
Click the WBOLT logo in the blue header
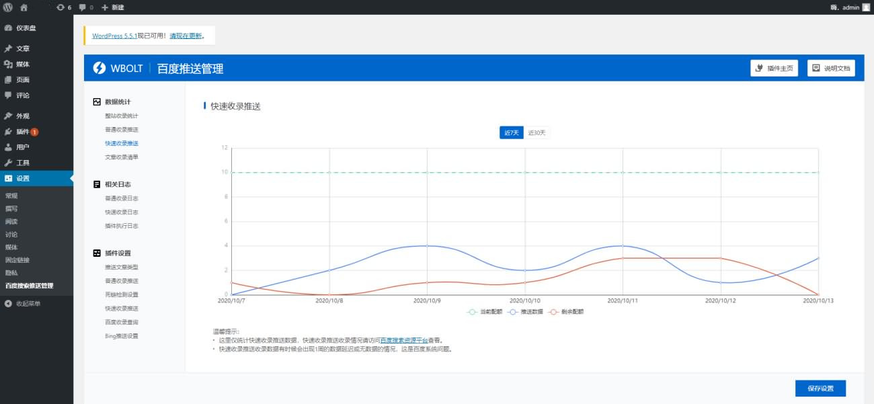[x=118, y=68]
